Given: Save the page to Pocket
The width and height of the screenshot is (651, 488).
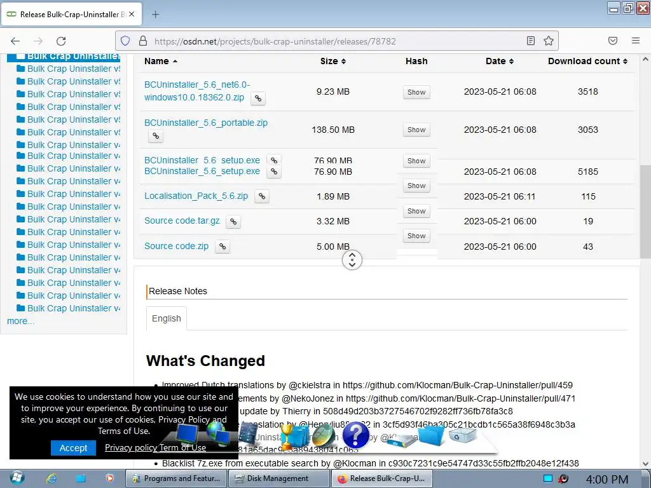Looking at the screenshot, I should point(613,41).
